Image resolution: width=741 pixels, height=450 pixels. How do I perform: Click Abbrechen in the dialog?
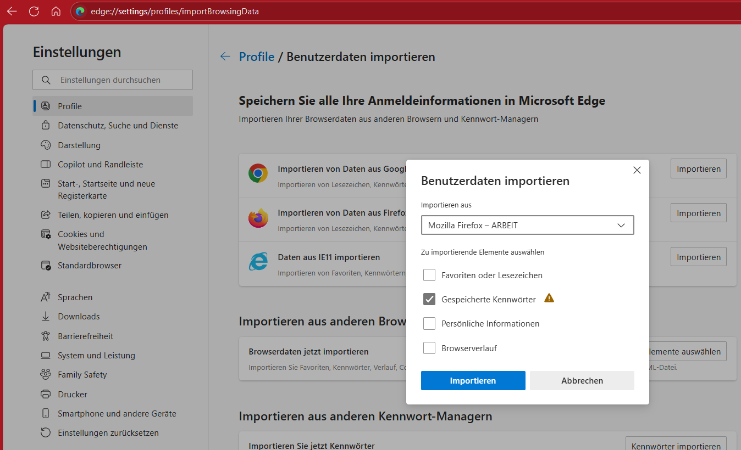[x=582, y=381]
